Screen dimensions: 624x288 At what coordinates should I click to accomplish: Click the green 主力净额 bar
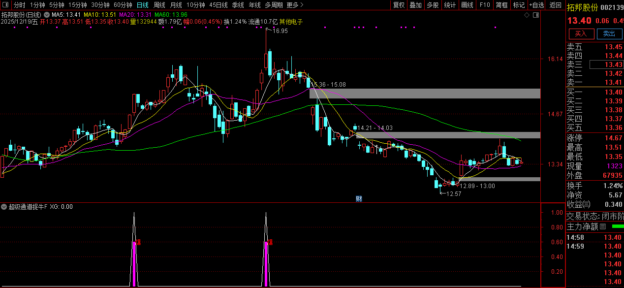617,226
